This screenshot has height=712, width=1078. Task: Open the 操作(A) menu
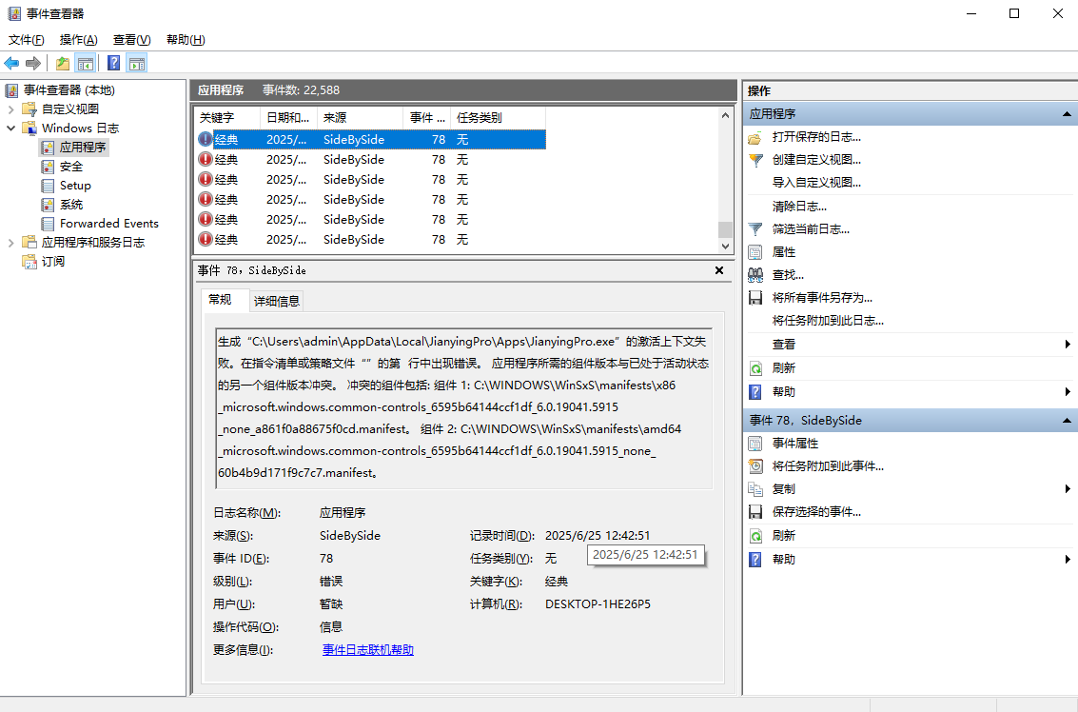point(78,40)
